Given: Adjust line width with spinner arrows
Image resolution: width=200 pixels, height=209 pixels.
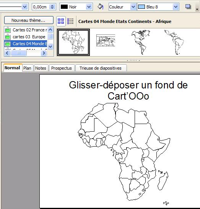Looking at the screenshot, I should pos(52,7).
